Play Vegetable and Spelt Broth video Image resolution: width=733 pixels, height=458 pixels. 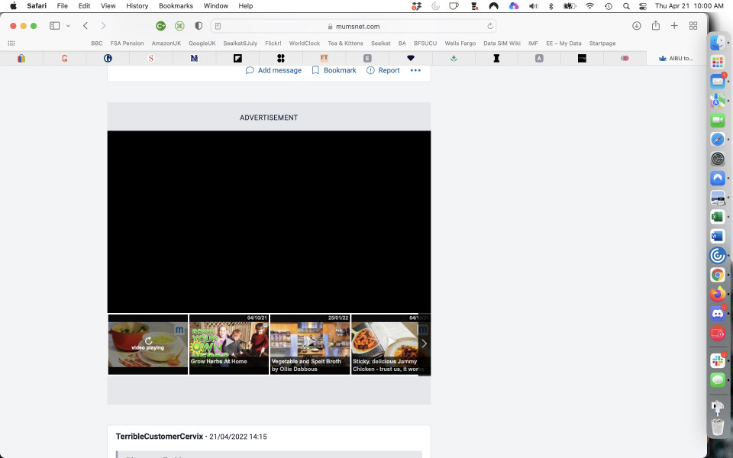coord(309,344)
